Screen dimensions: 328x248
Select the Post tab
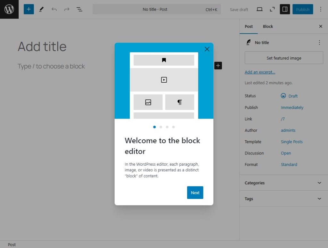click(x=249, y=26)
